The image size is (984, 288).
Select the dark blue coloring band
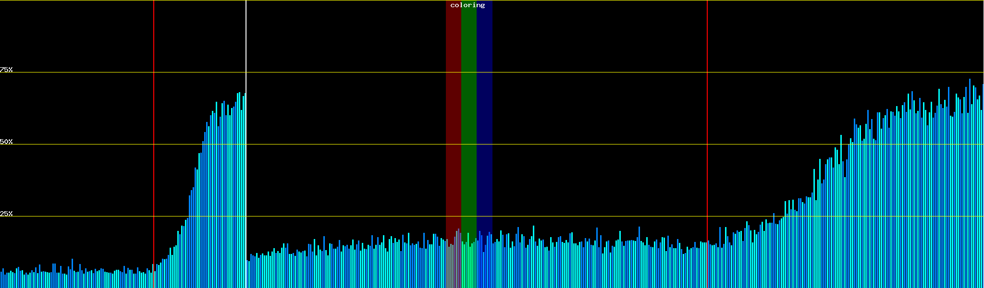point(484,120)
